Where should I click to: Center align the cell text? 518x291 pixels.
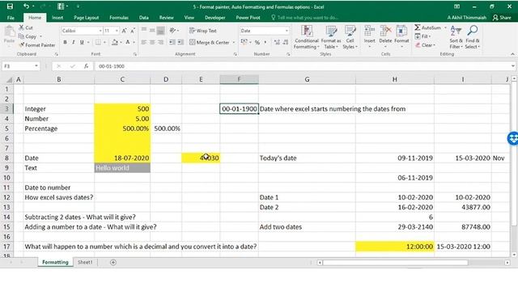point(152,42)
